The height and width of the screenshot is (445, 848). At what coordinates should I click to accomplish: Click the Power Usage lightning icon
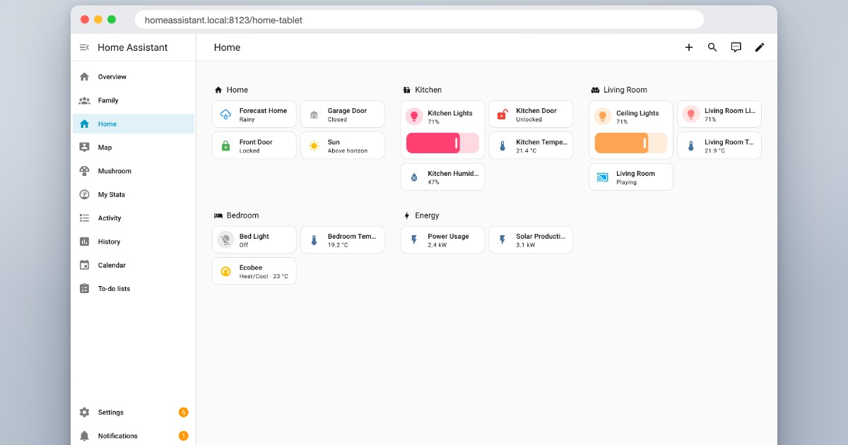(x=414, y=240)
